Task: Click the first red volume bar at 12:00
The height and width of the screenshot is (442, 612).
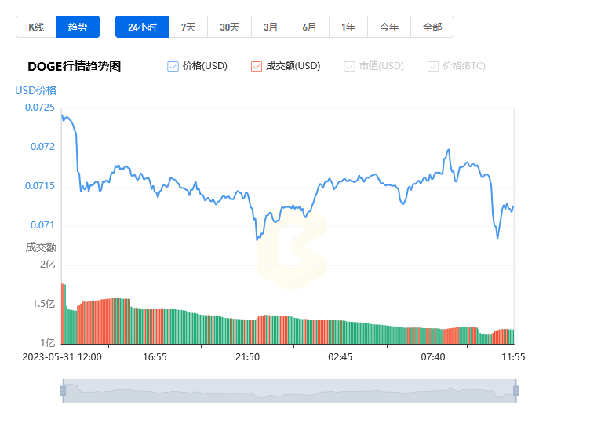Action: pyautogui.click(x=63, y=314)
